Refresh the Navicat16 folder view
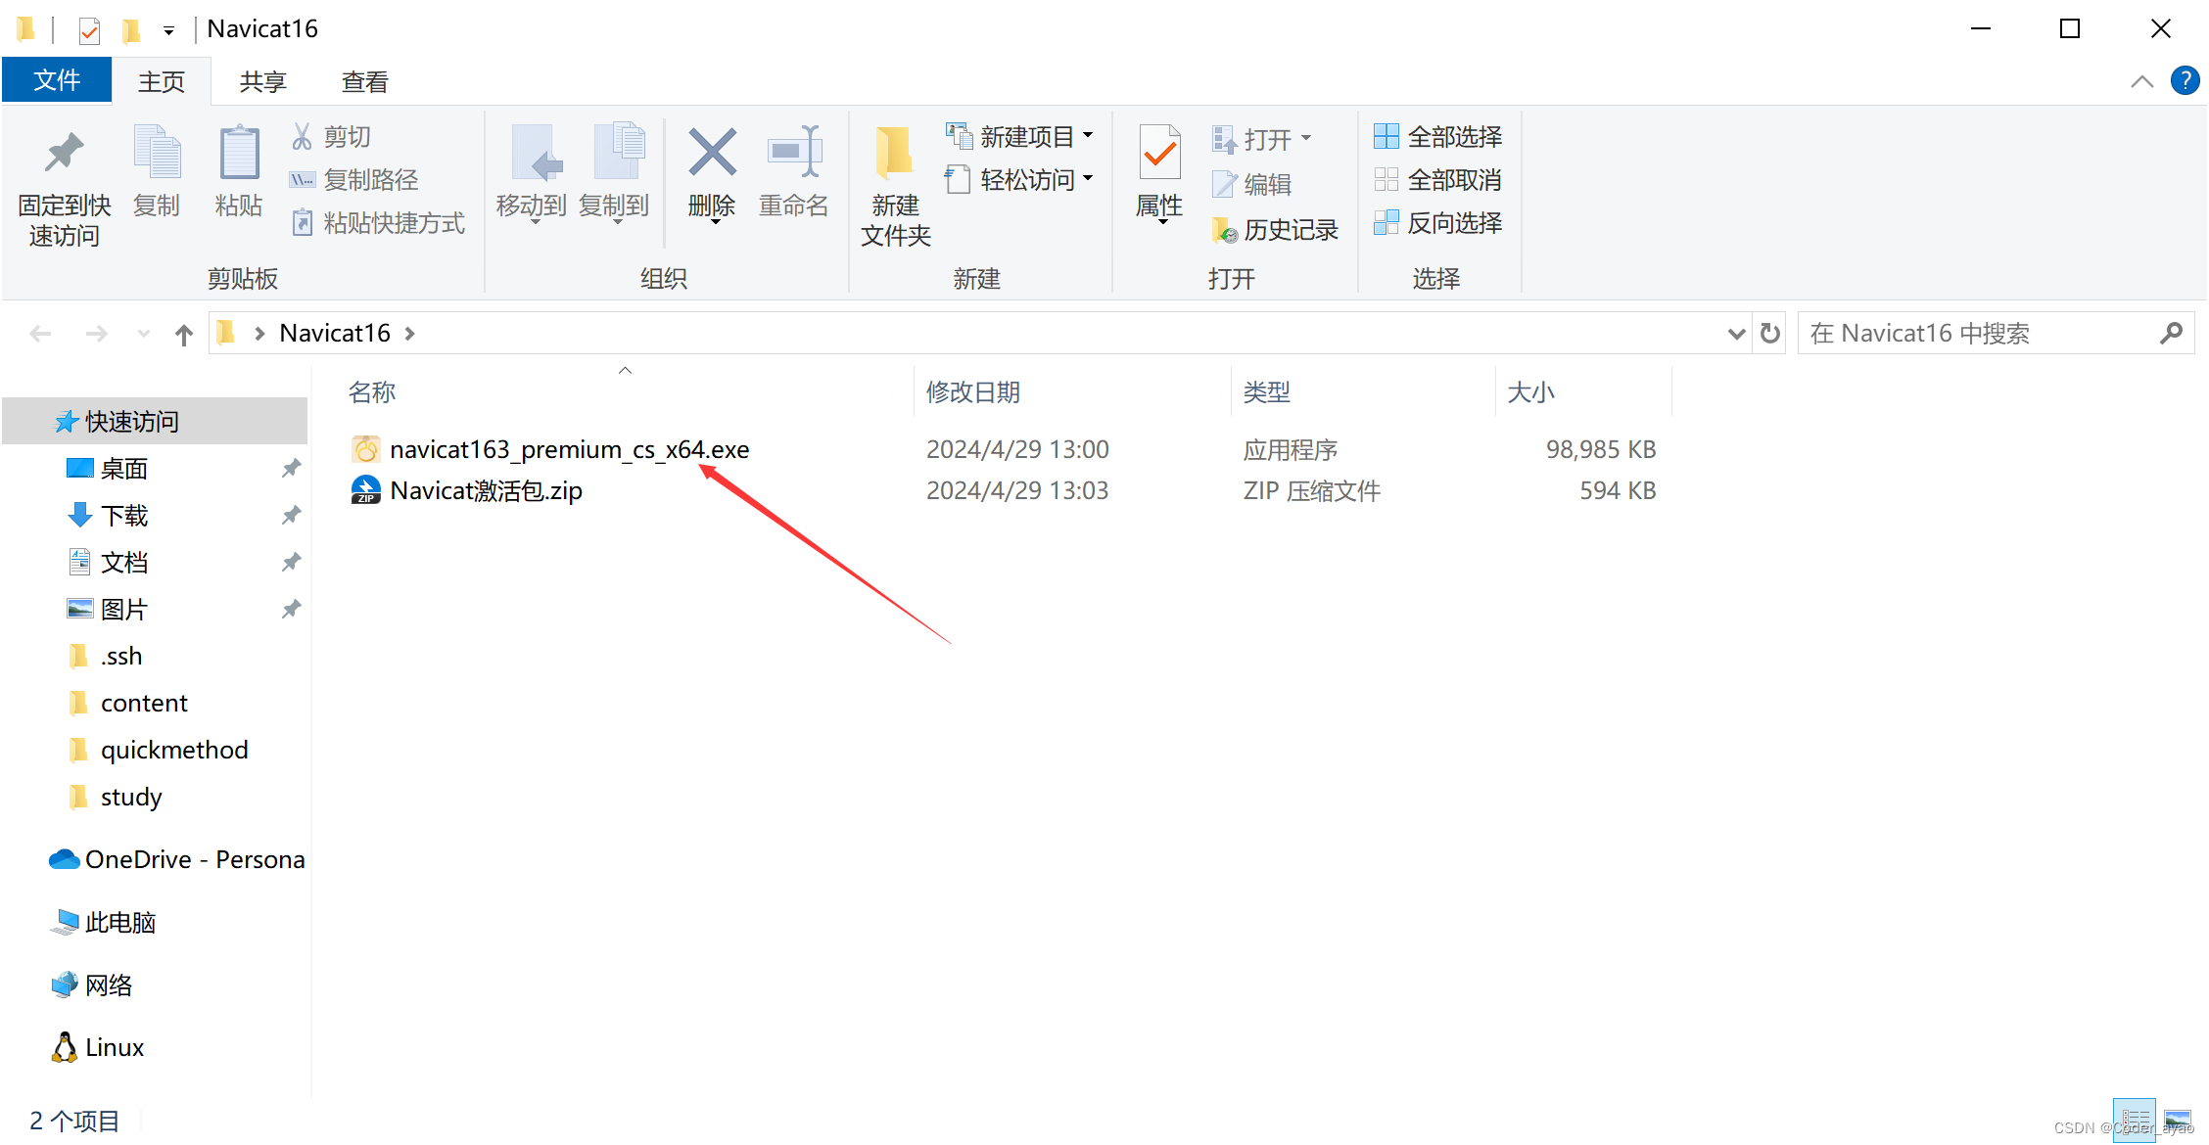This screenshot has width=2209, height=1145. 1770,334
